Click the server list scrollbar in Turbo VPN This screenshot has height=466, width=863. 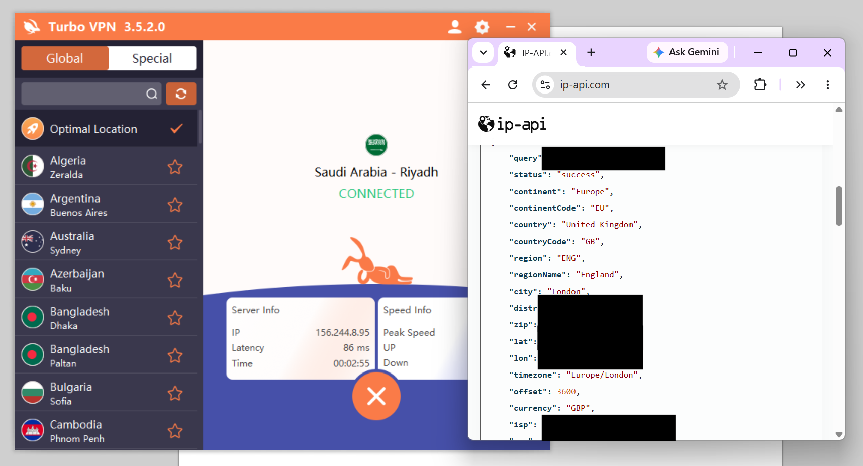point(200,127)
